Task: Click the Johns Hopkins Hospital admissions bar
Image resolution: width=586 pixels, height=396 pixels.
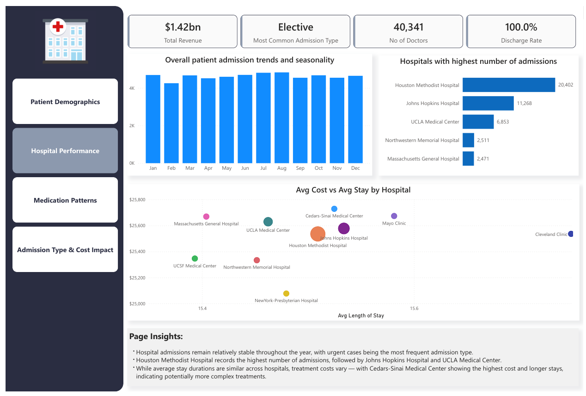Action: point(488,103)
